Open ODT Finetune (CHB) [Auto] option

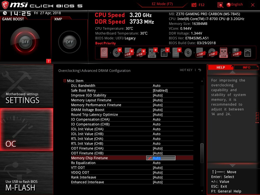pos(157,153)
